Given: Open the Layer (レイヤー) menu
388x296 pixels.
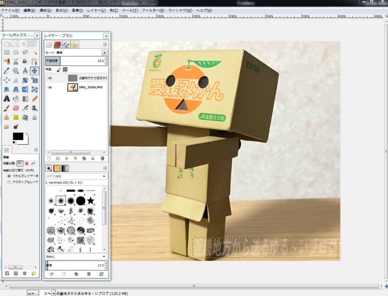Looking at the screenshot, I should (96, 10).
